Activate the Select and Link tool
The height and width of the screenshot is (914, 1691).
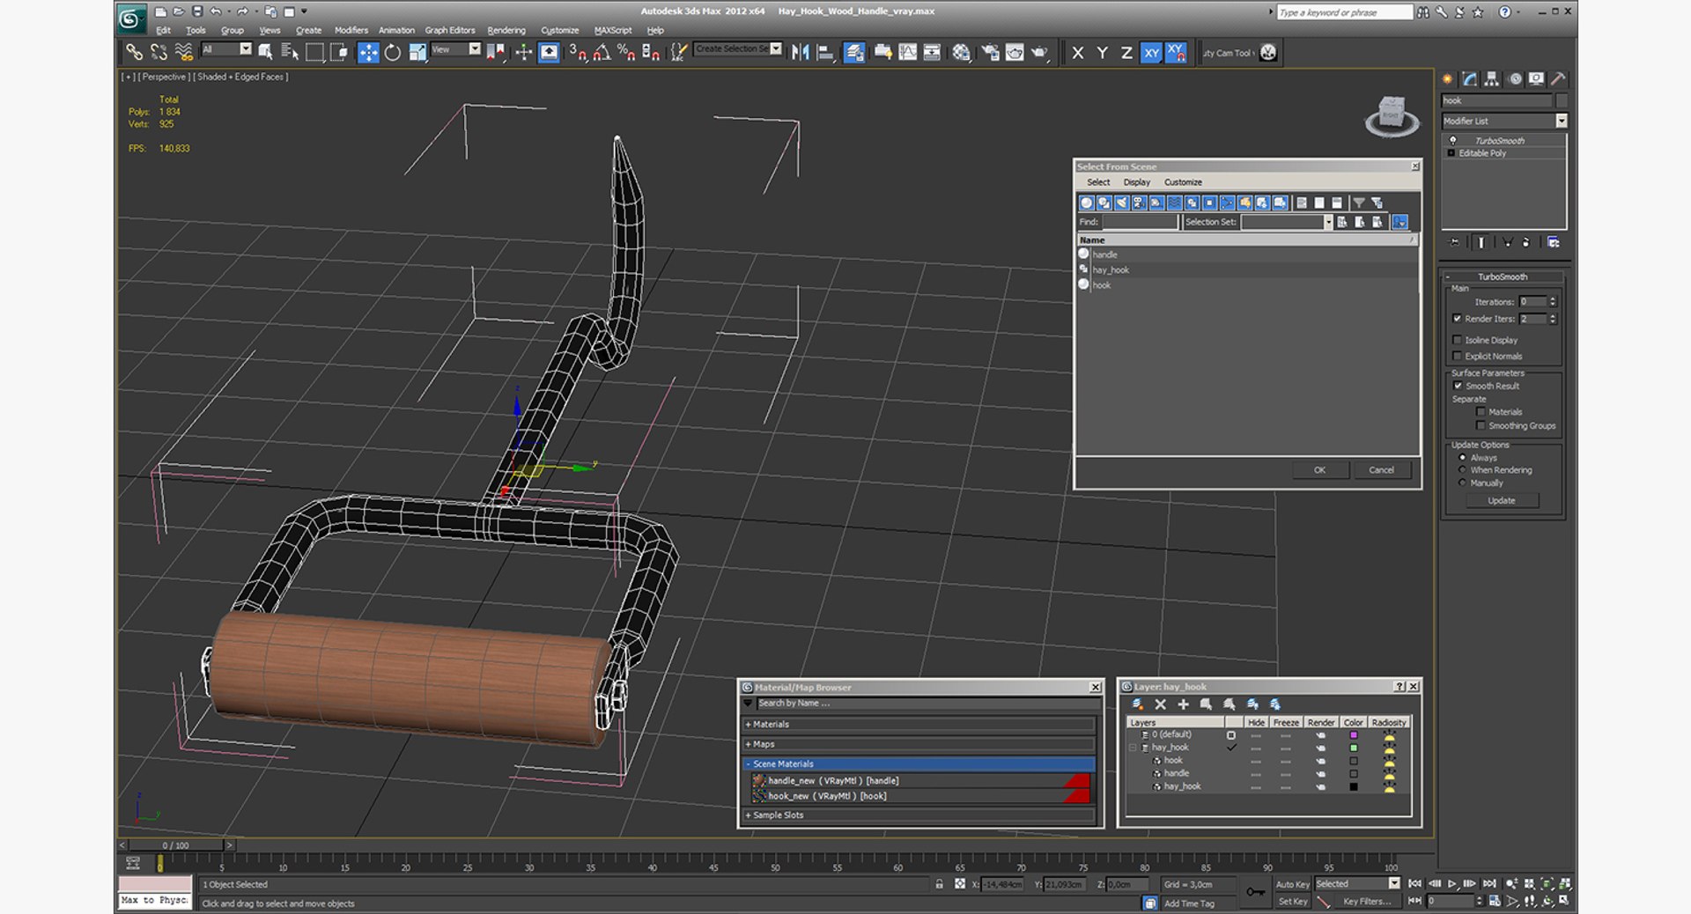click(134, 53)
